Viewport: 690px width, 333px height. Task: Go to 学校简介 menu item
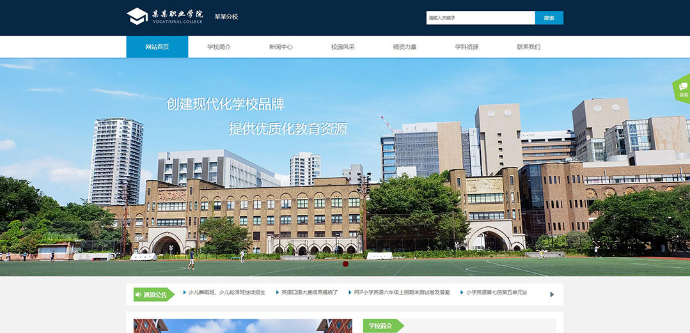(x=219, y=47)
